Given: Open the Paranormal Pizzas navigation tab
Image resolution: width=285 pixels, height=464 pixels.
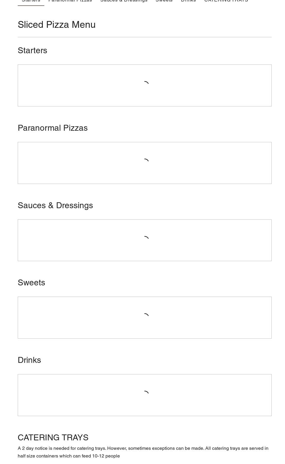Looking at the screenshot, I should click(70, 1).
